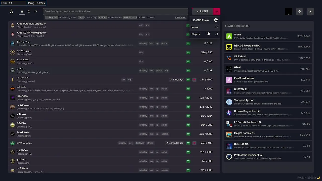Click the Cosmic King of the Hill icon
The image size is (322, 181).
(229, 113)
